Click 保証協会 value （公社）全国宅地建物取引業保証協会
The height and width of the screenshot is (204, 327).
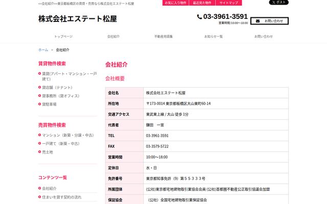click(177, 200)
